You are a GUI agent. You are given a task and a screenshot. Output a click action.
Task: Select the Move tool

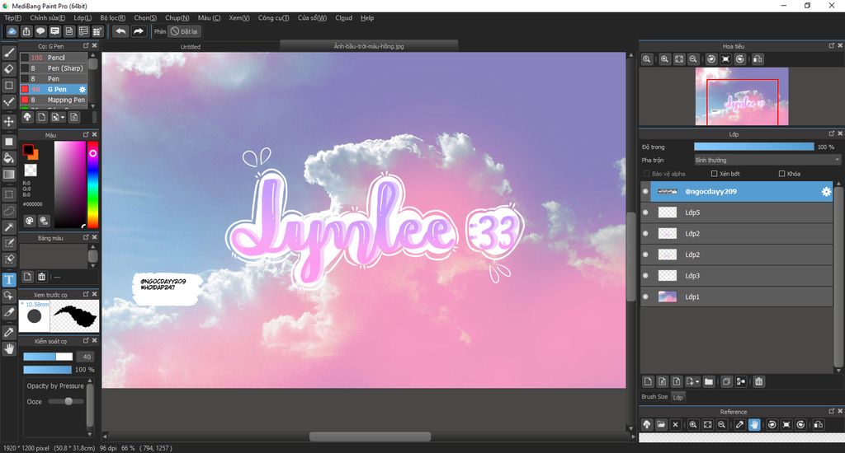click(9, 121)
